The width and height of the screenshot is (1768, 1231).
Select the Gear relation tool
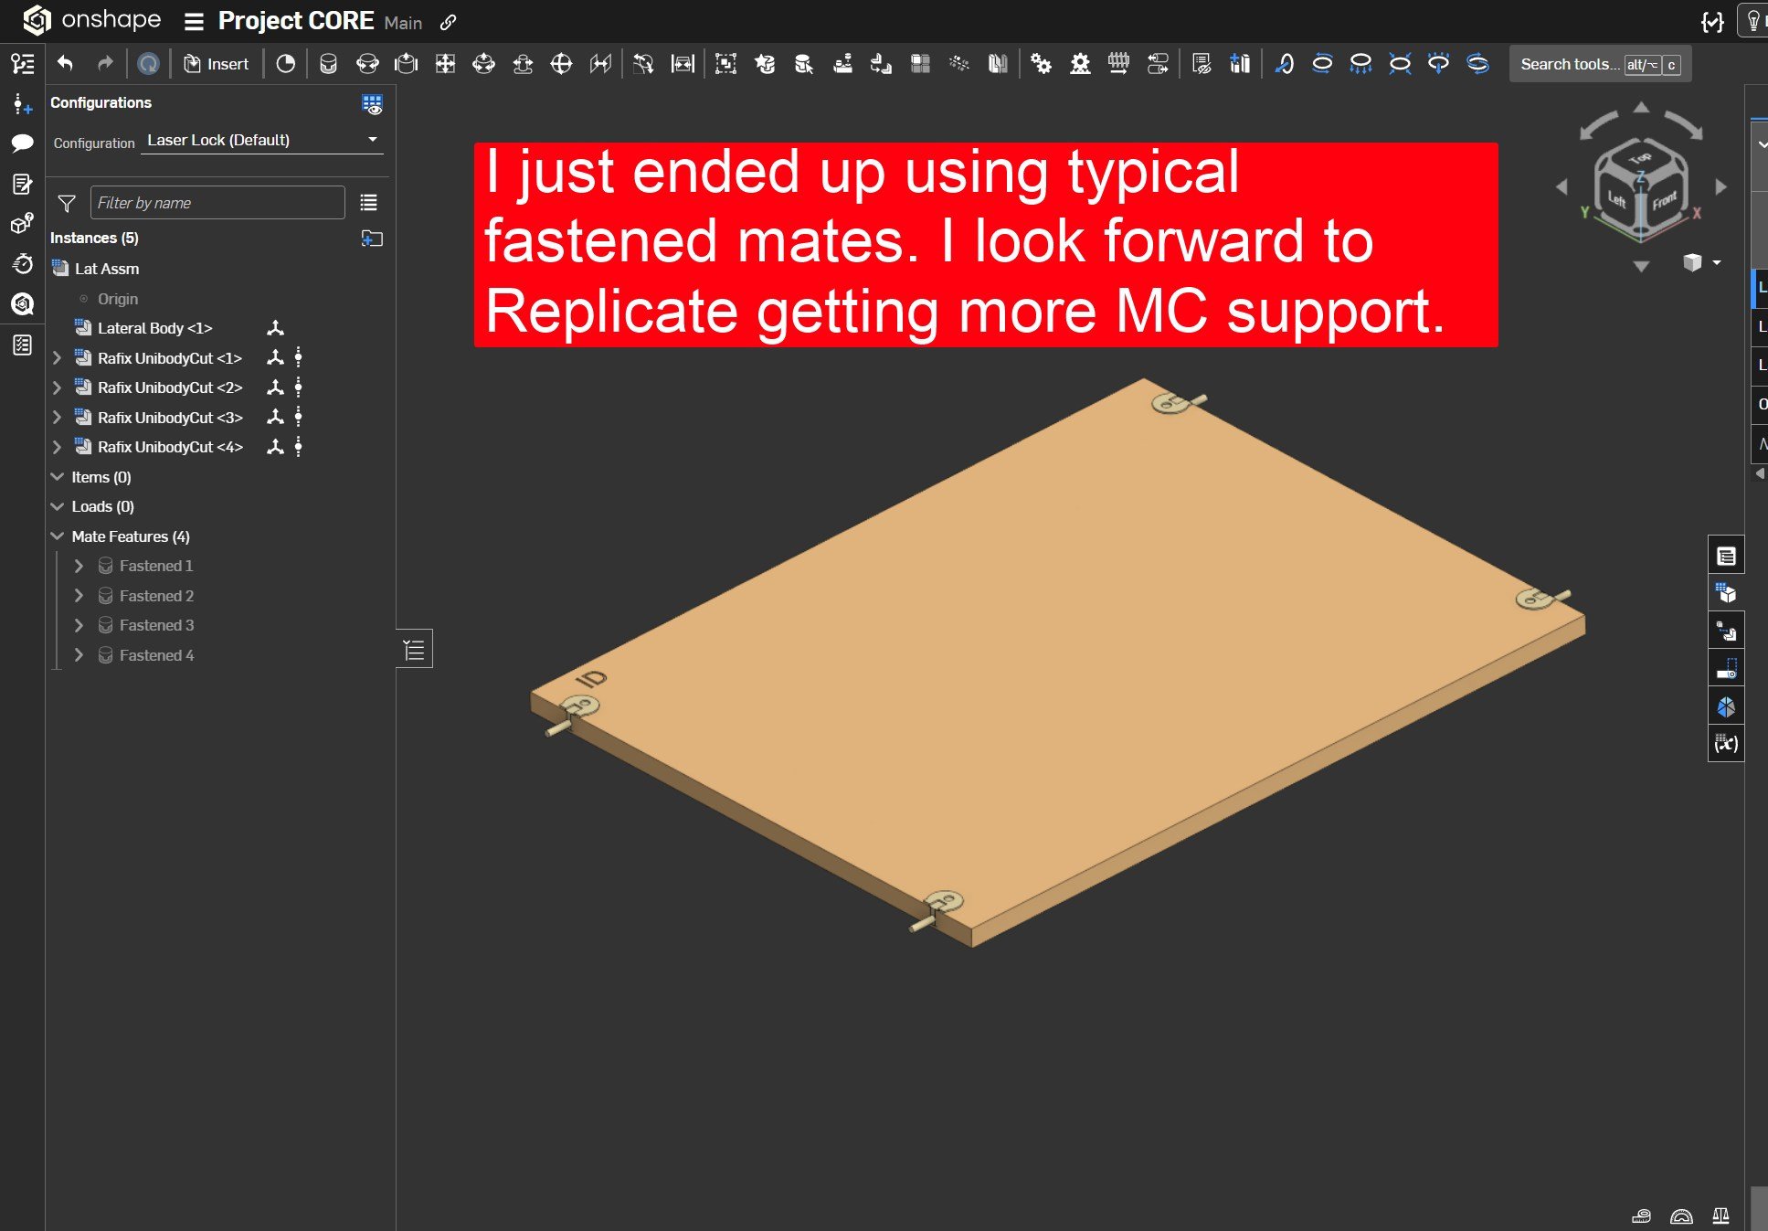(x=1041, y=64)
